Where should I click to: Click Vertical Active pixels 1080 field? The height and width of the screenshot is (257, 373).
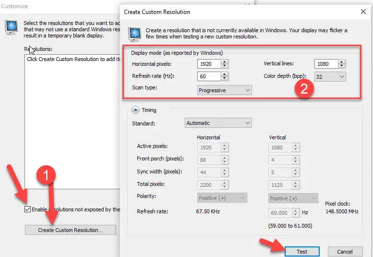pos(280,147)
